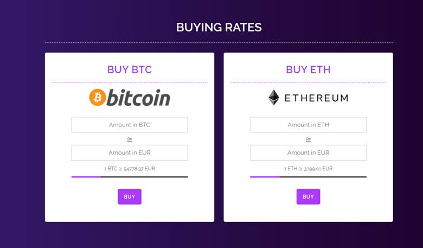Click the bitcoin wordmark text logo
The height and width of the screenshot is (248, 423).
(x=139, y=98)
